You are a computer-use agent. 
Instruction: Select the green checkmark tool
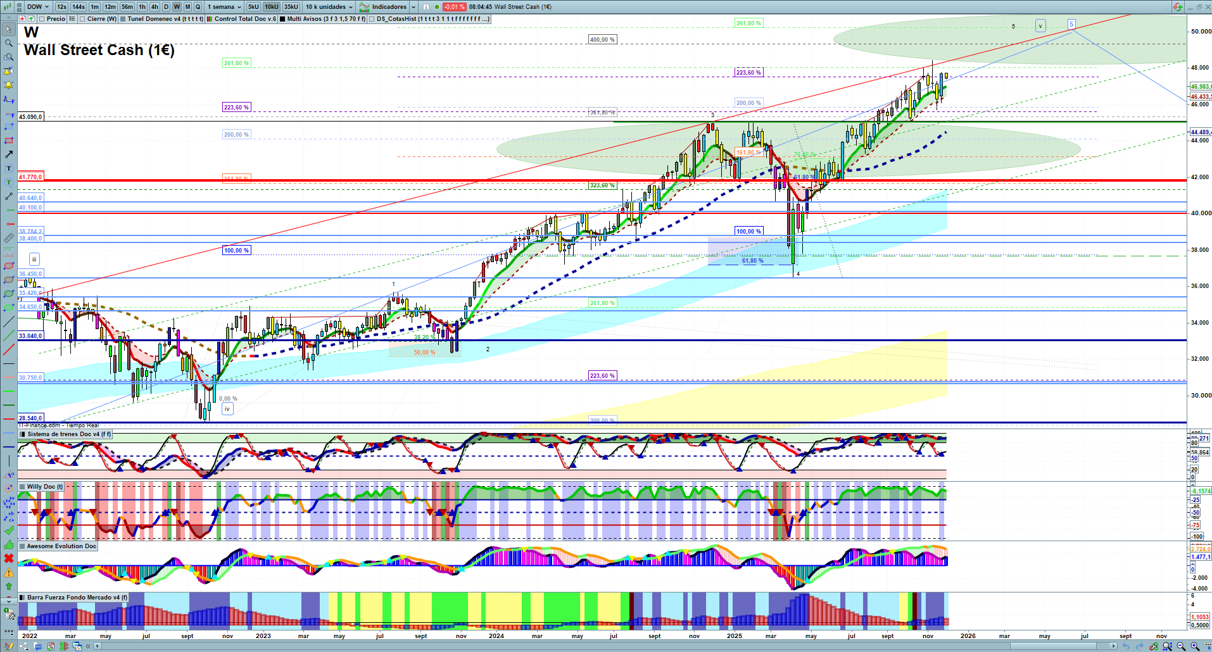click(x=9, y=530)
